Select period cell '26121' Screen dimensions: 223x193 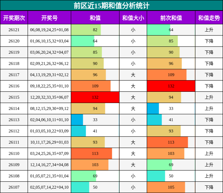tap(14, 30)
